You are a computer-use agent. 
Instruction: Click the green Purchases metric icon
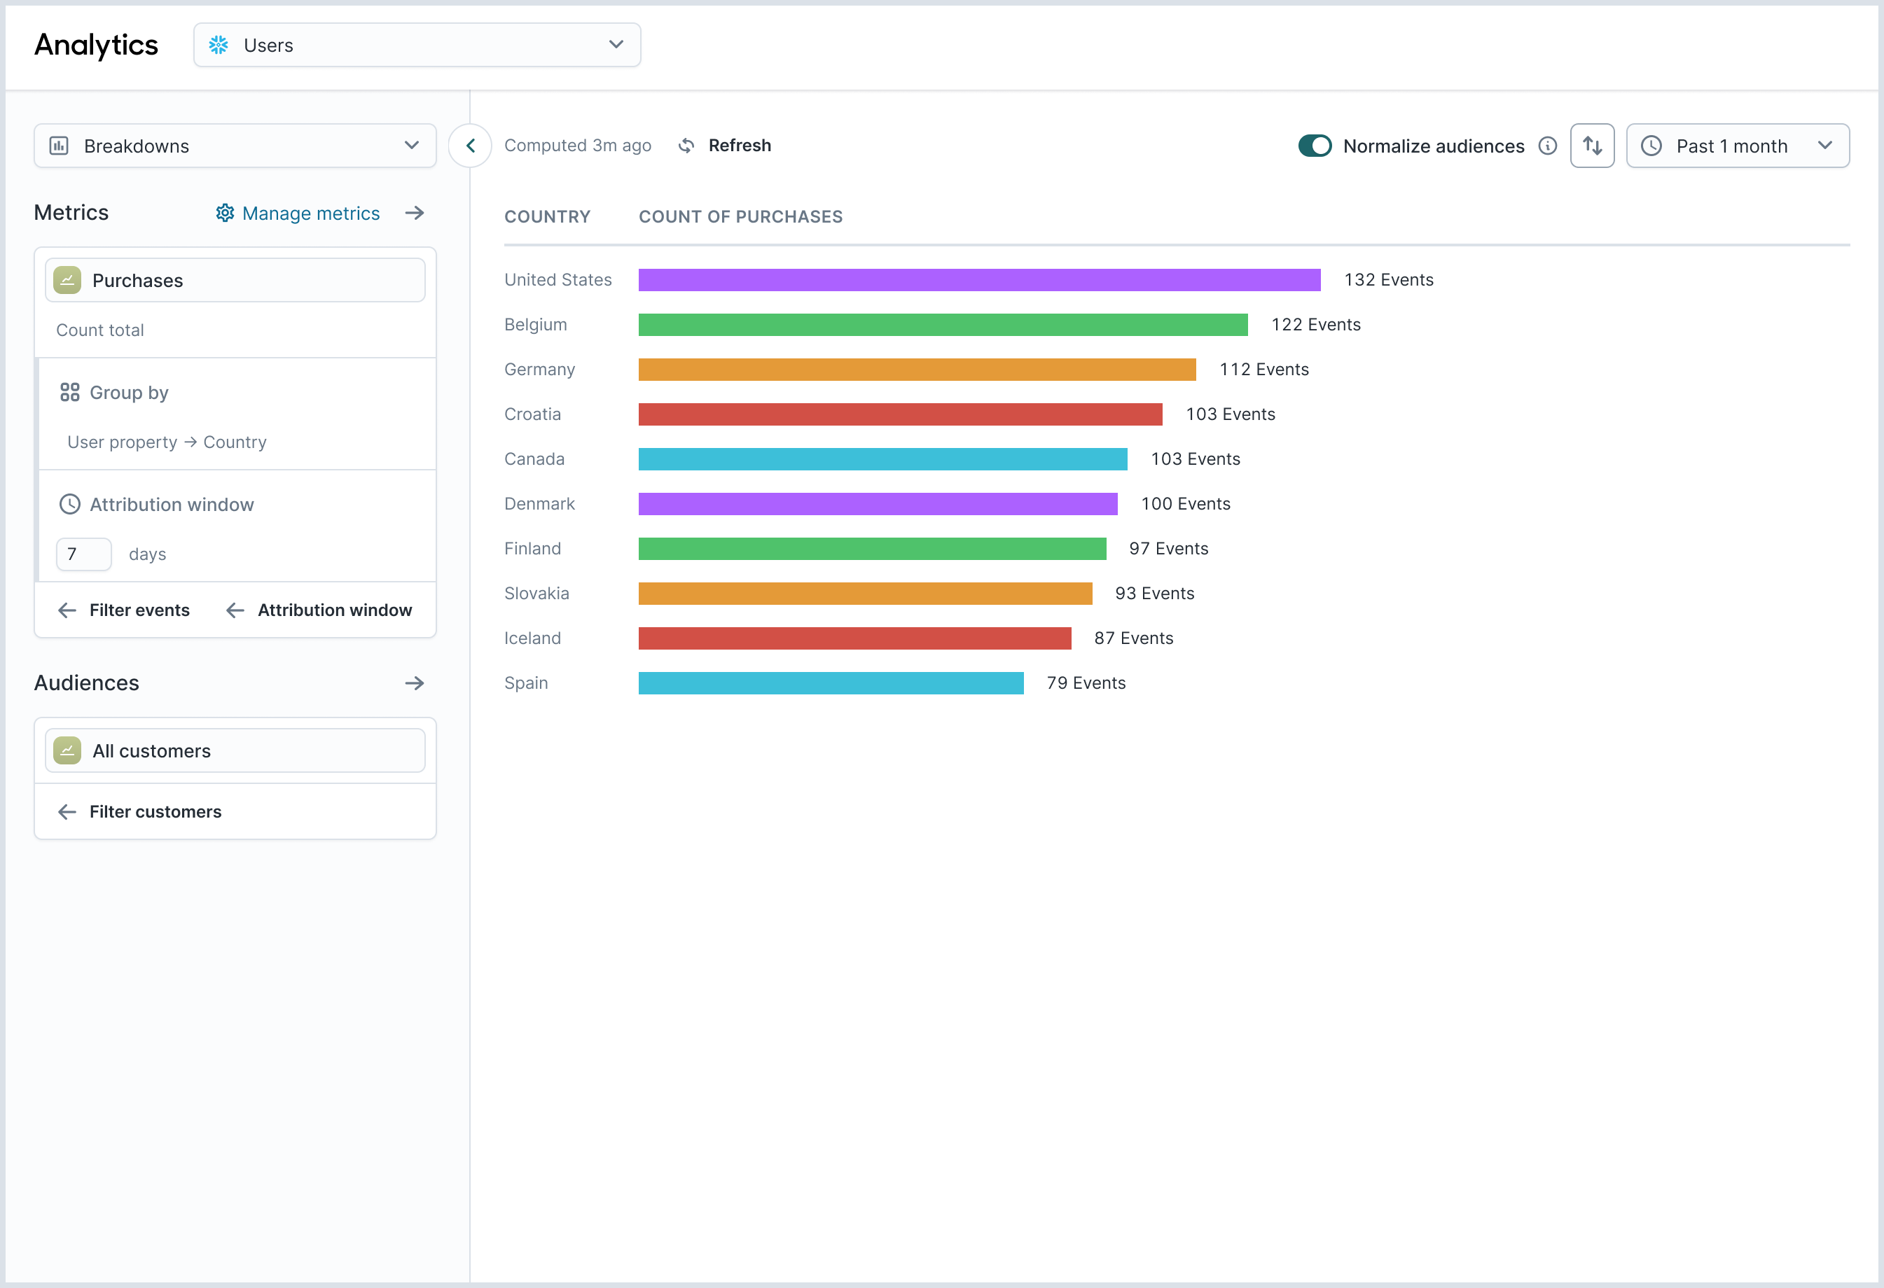click(67, 280)
